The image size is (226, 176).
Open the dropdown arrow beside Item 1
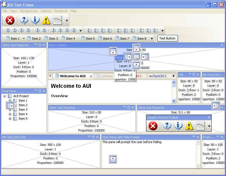pyautogui.click(x=24, y=39)
